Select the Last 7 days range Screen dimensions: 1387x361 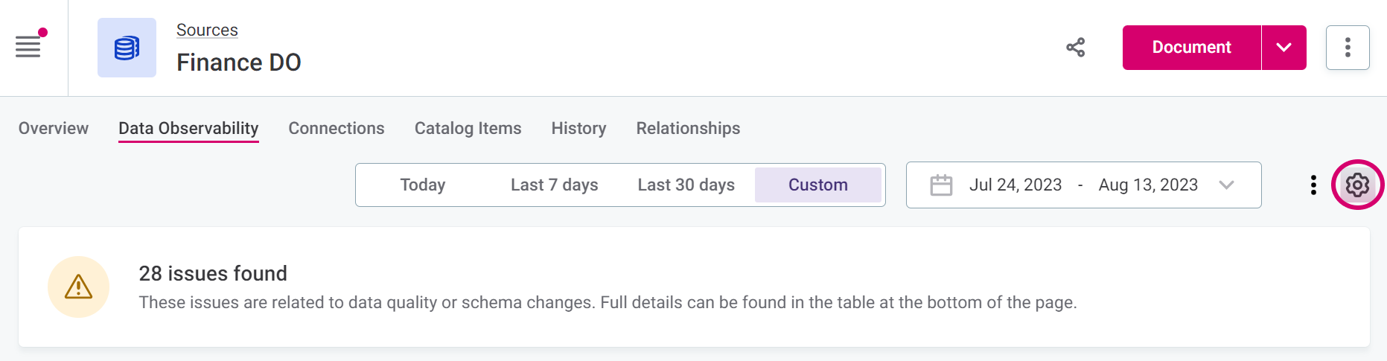point(554,185)
